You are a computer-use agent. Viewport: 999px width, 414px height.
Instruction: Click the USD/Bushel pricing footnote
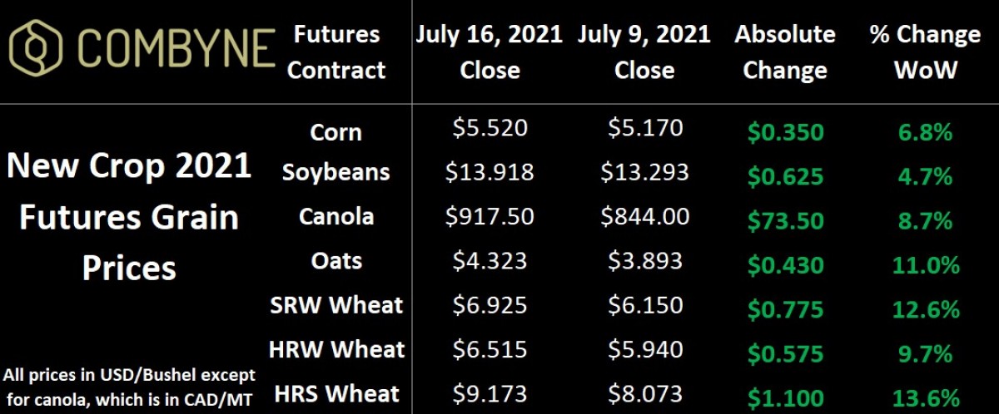(129, 384)
